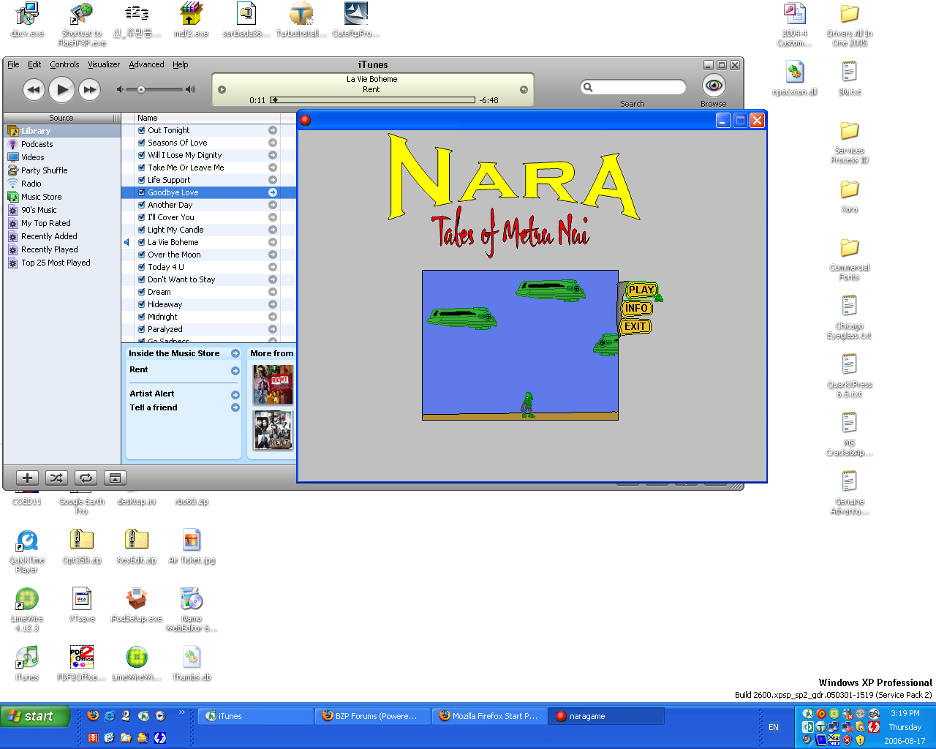Click the Tell a friend link

(x=153, y=407)
